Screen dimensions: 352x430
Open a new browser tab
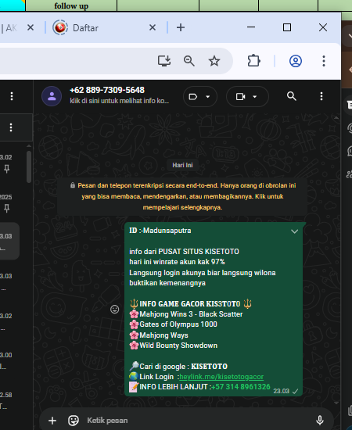[181, 27]
